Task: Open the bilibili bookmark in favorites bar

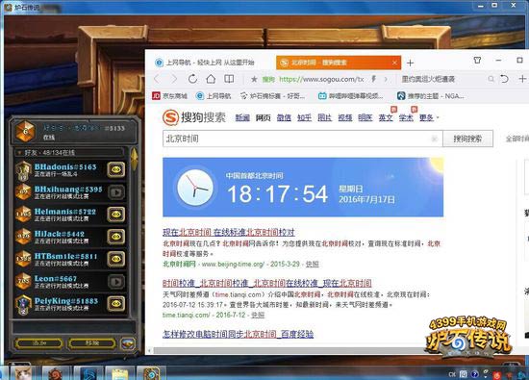Action: point(350,96)
